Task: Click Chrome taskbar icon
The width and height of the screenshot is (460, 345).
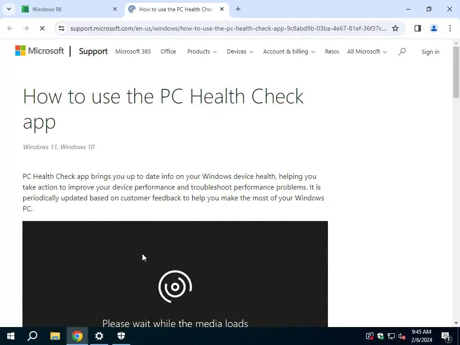Action: [77, 336]
